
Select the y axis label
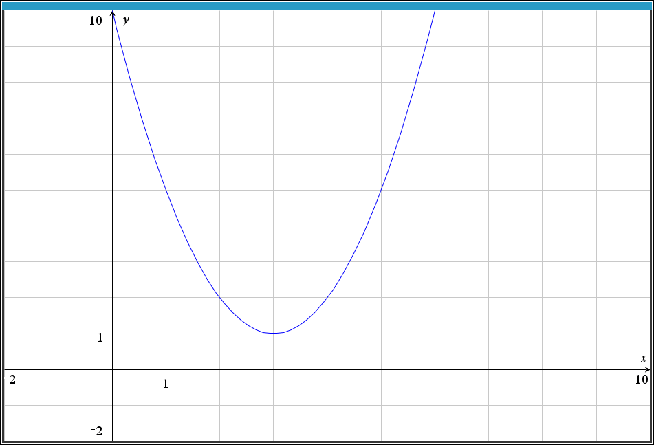pyautogui.click(x=127, y=20)
